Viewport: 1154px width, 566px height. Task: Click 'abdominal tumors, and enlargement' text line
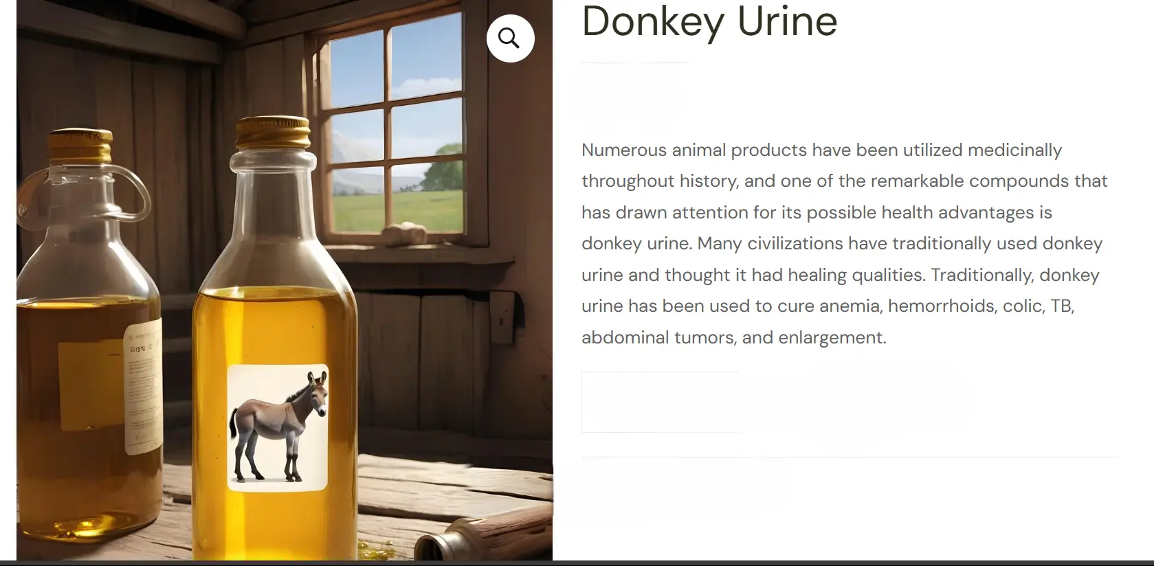tap(734, 337)
